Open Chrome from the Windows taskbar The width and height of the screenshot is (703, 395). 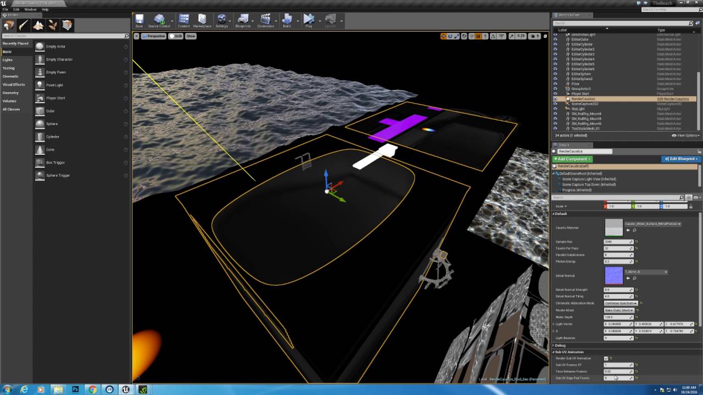(x=92, y=390)
